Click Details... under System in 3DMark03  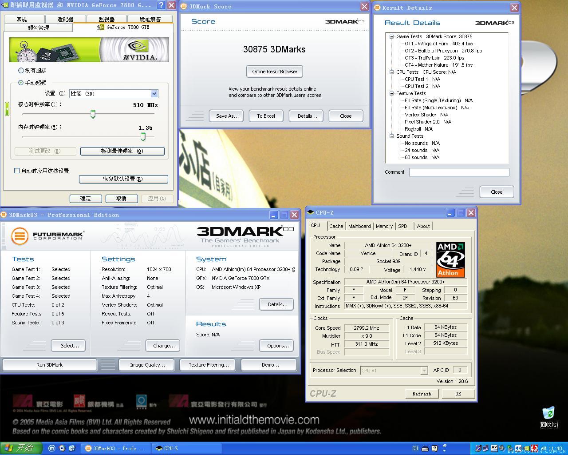click(277, 304)
